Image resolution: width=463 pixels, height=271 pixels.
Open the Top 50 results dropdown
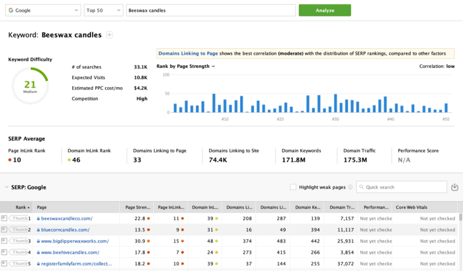[x=104, y=11]
